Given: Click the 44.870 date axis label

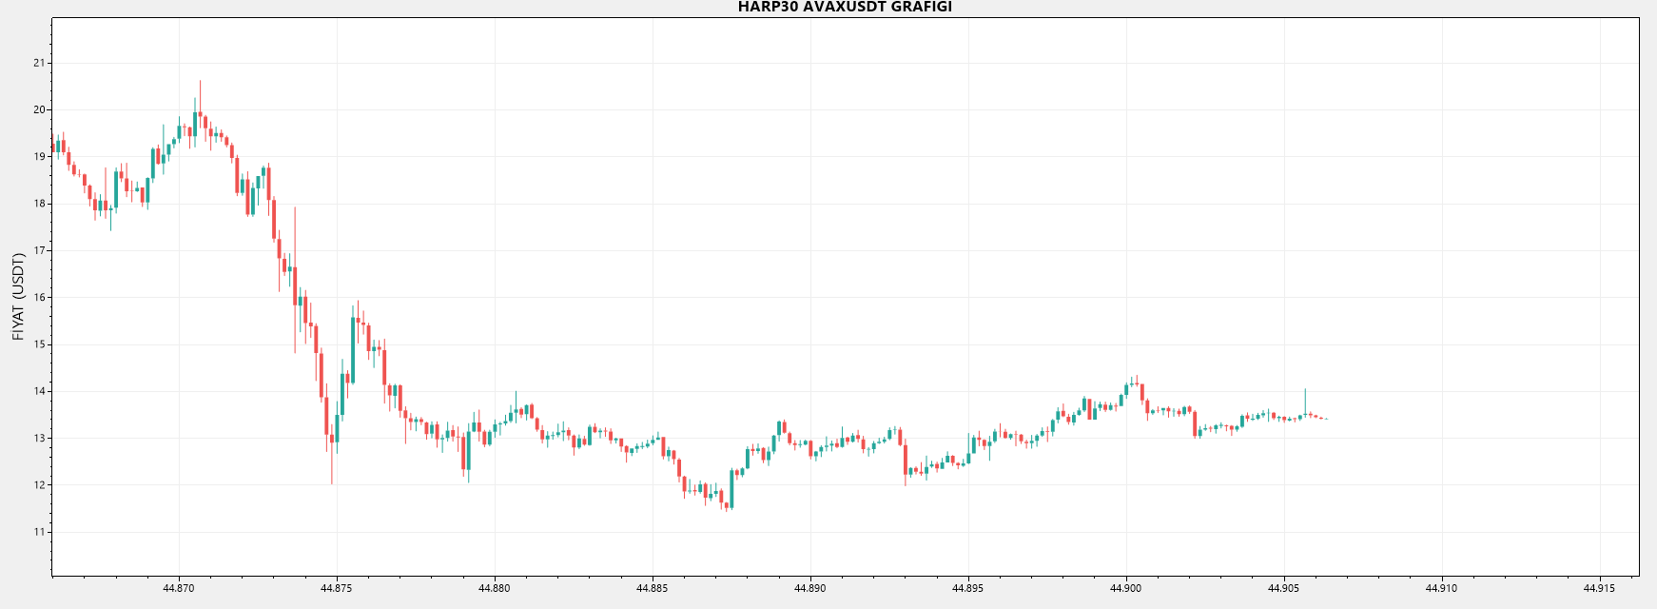Looking at the screenshot, I should (x=179, y=588).
